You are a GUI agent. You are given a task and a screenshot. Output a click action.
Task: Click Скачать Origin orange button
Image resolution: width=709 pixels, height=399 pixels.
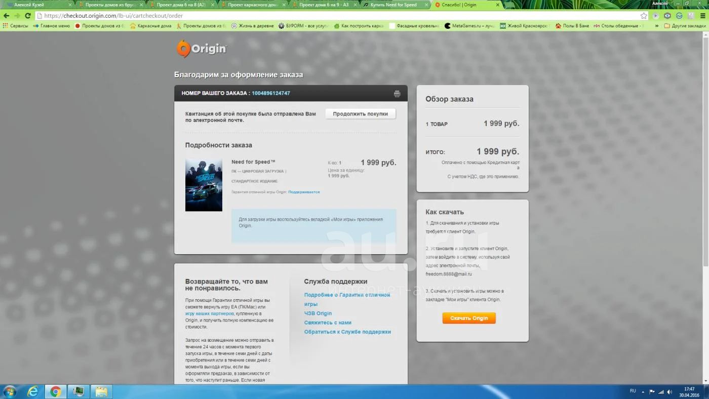(469, 318)
